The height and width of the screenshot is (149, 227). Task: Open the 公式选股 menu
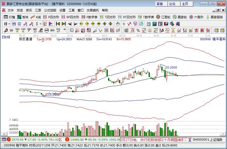coord(50,10)
